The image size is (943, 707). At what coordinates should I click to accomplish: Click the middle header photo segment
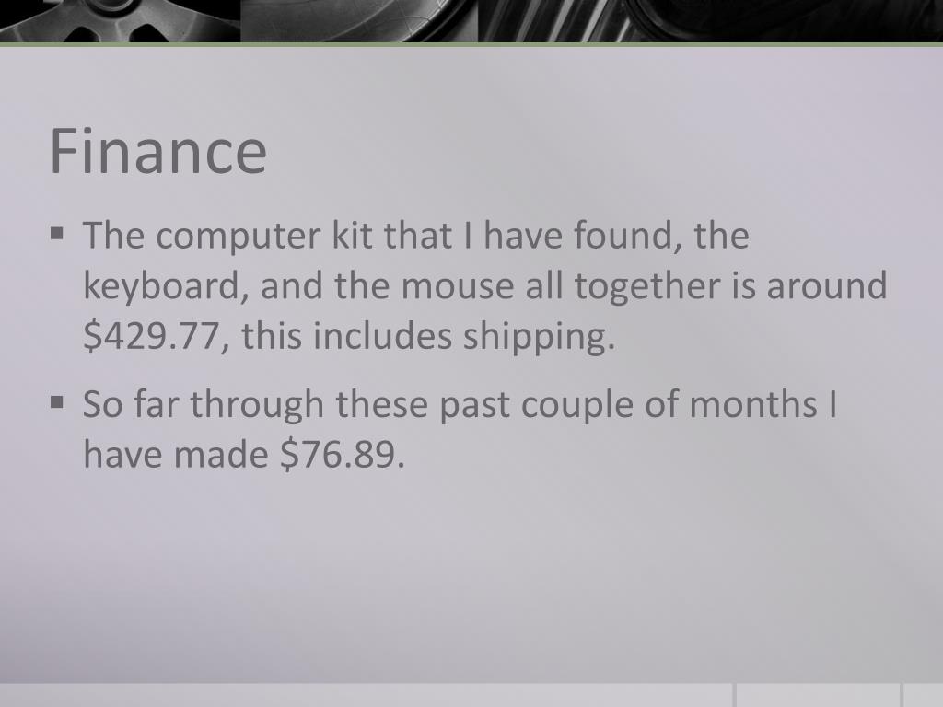[359, 21]
